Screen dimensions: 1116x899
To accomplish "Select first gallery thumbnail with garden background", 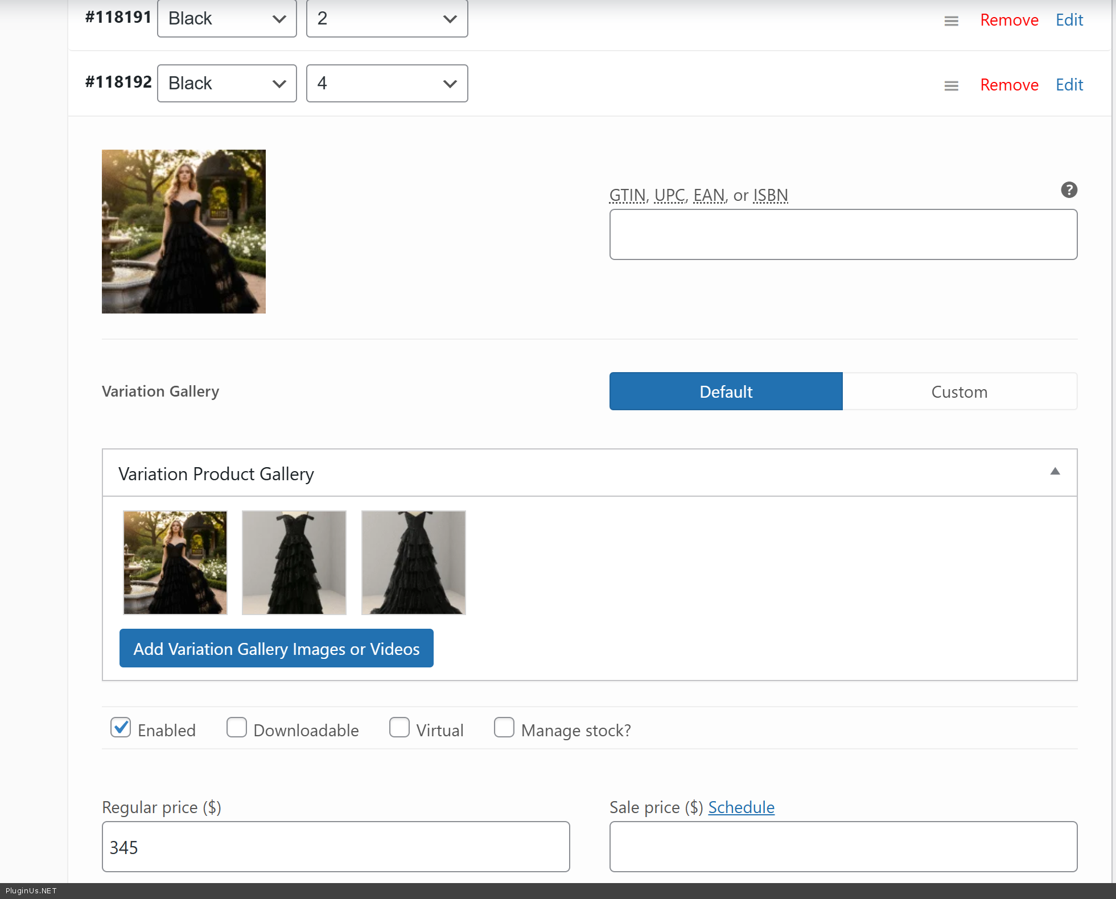I will click(175, 562).
